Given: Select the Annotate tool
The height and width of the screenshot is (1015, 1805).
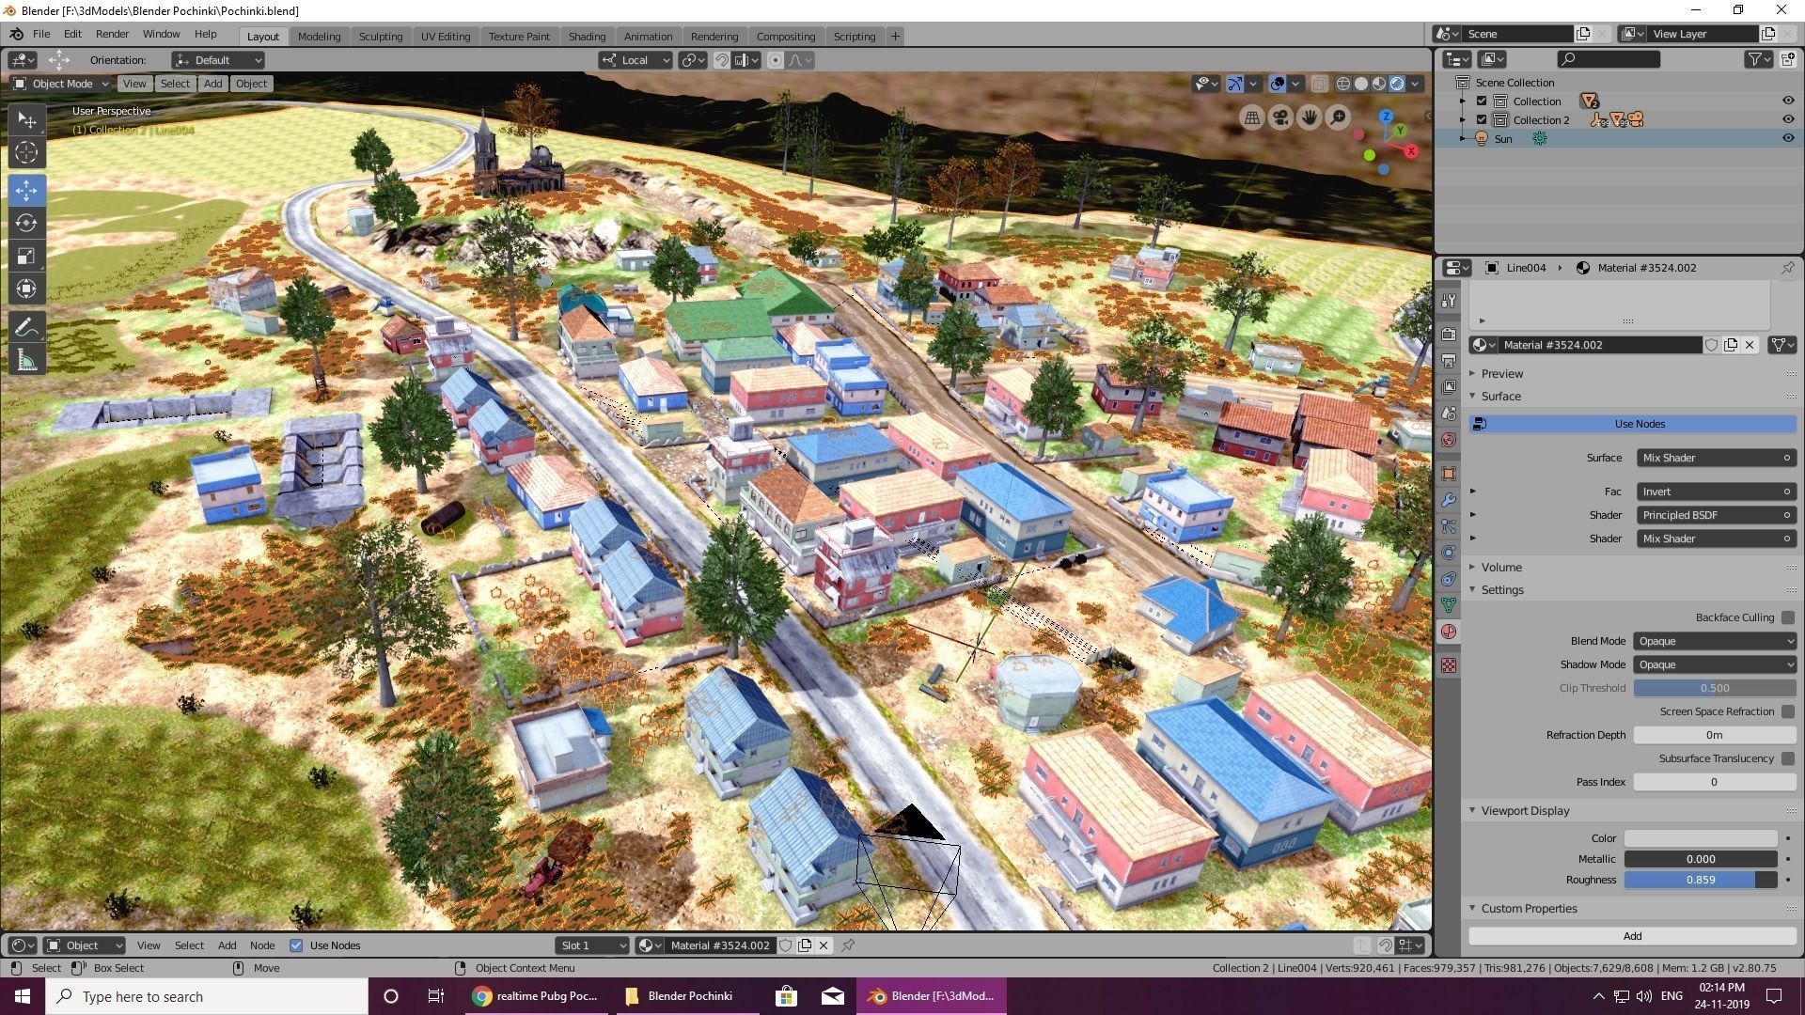Looking at the screenshot, I should tap(26, 327).
